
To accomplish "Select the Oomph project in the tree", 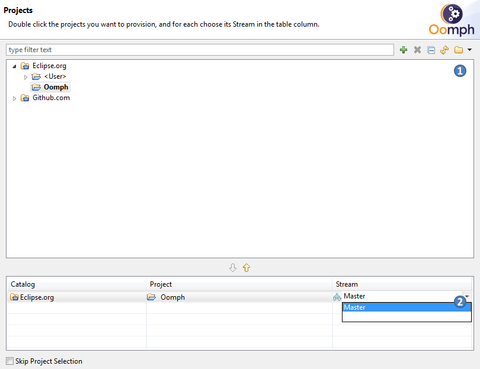I will [x=56, y=87].
